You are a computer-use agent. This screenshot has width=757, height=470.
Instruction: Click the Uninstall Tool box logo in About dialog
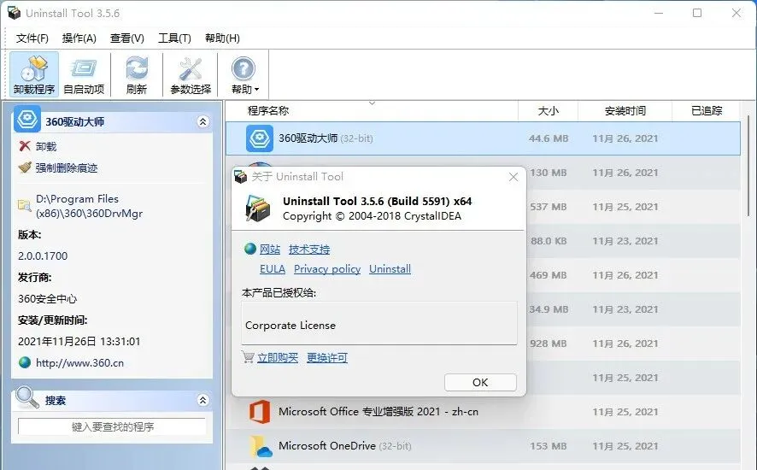[258, 209]
